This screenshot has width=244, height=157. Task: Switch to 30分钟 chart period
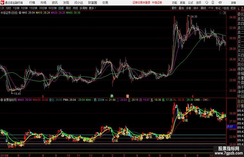[43, 8]
